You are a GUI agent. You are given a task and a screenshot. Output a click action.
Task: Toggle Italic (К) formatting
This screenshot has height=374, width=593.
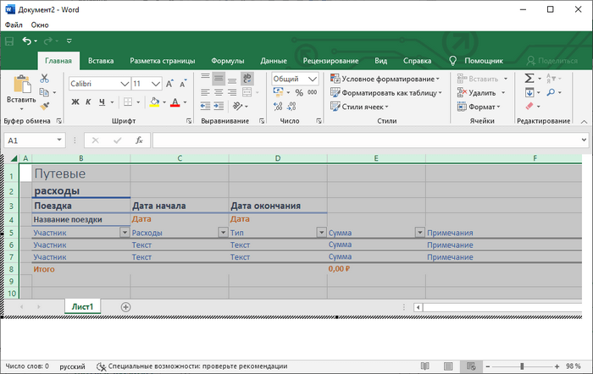(x=88, y=102)
